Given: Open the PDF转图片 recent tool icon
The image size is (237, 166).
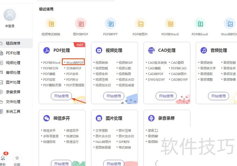Looking at the screenshot, I should (140, 24).
